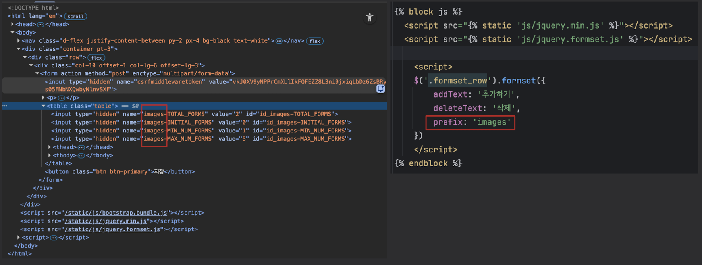Collapse the table class="table" node

[x=43, y=106]
